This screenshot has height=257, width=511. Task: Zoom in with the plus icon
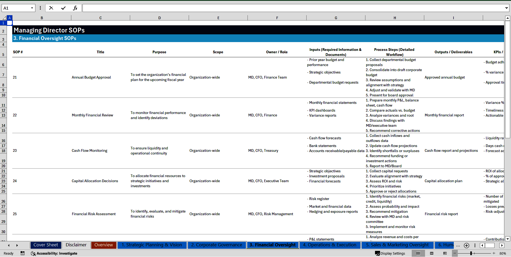click(x=494, y=253)
